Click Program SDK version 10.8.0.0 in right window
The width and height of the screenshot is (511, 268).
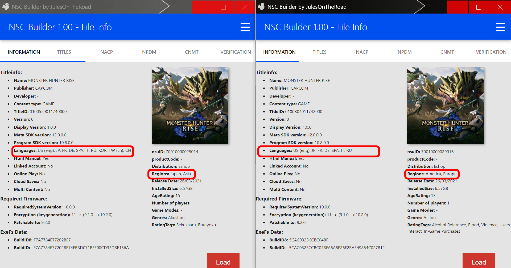tap(299, 143)
